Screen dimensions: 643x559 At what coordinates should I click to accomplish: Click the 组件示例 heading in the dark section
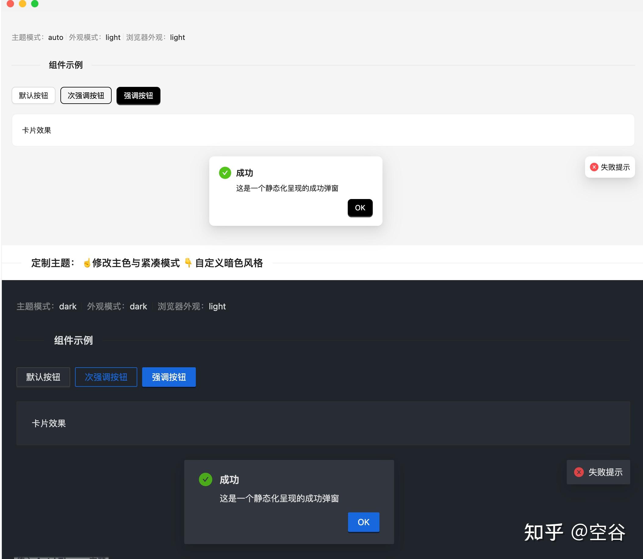[73, 341]
